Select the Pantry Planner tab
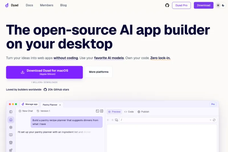Screen dimensions: 228x152 click(50, 105)
